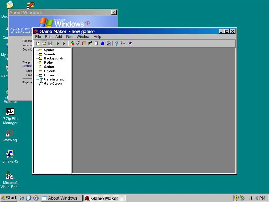
Task: Add a script using document icon
Action: (96, 43)
